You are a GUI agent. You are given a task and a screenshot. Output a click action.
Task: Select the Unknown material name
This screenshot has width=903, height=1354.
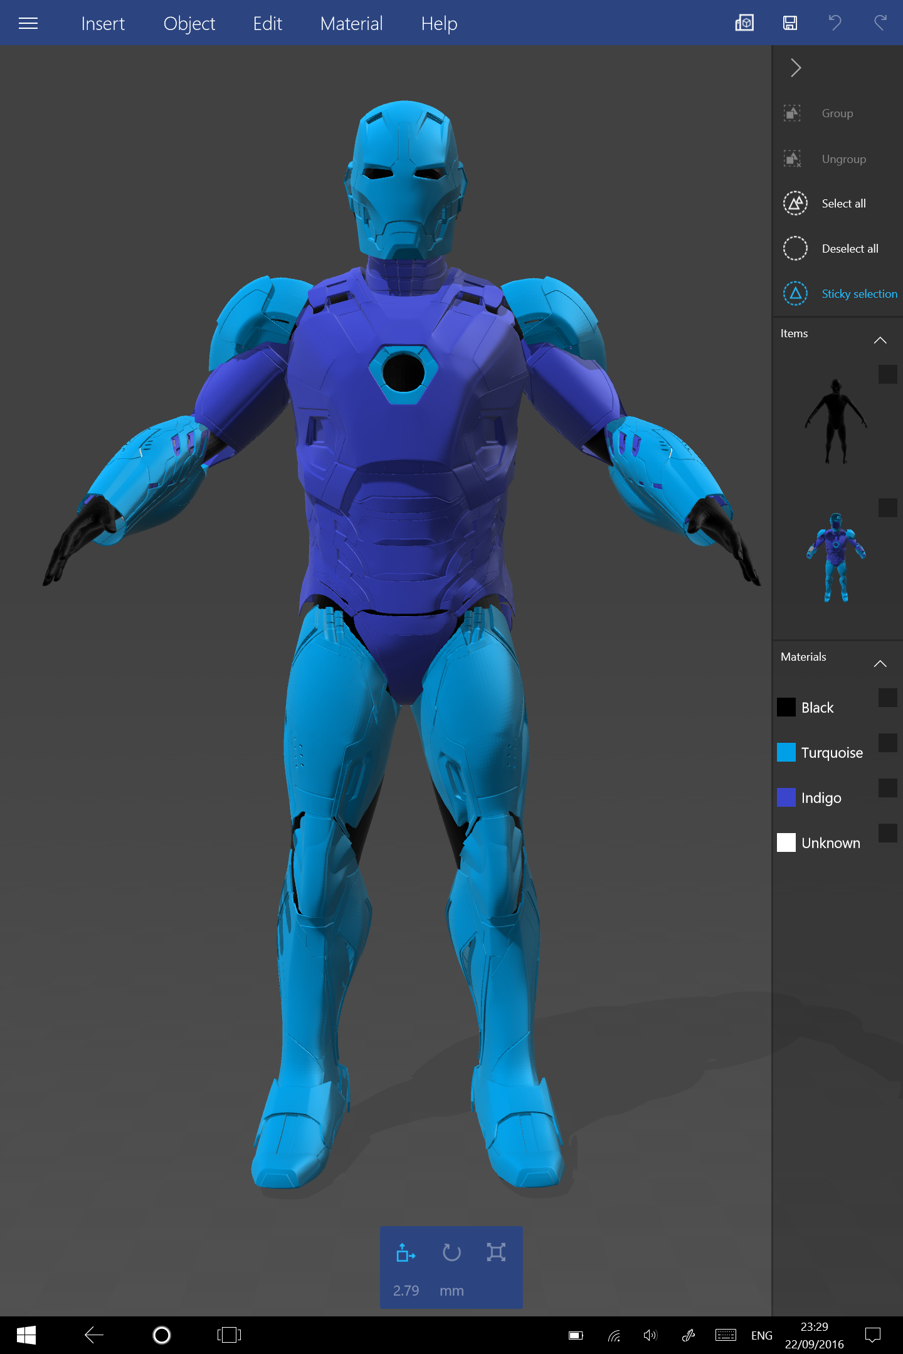[831, 843]
